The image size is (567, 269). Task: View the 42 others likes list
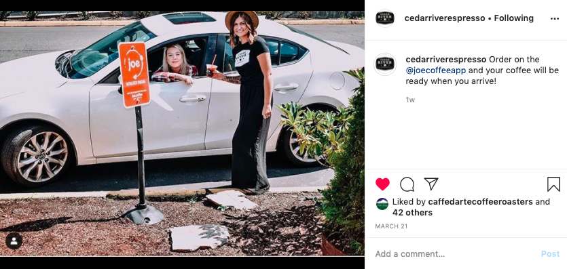point(412,213)
